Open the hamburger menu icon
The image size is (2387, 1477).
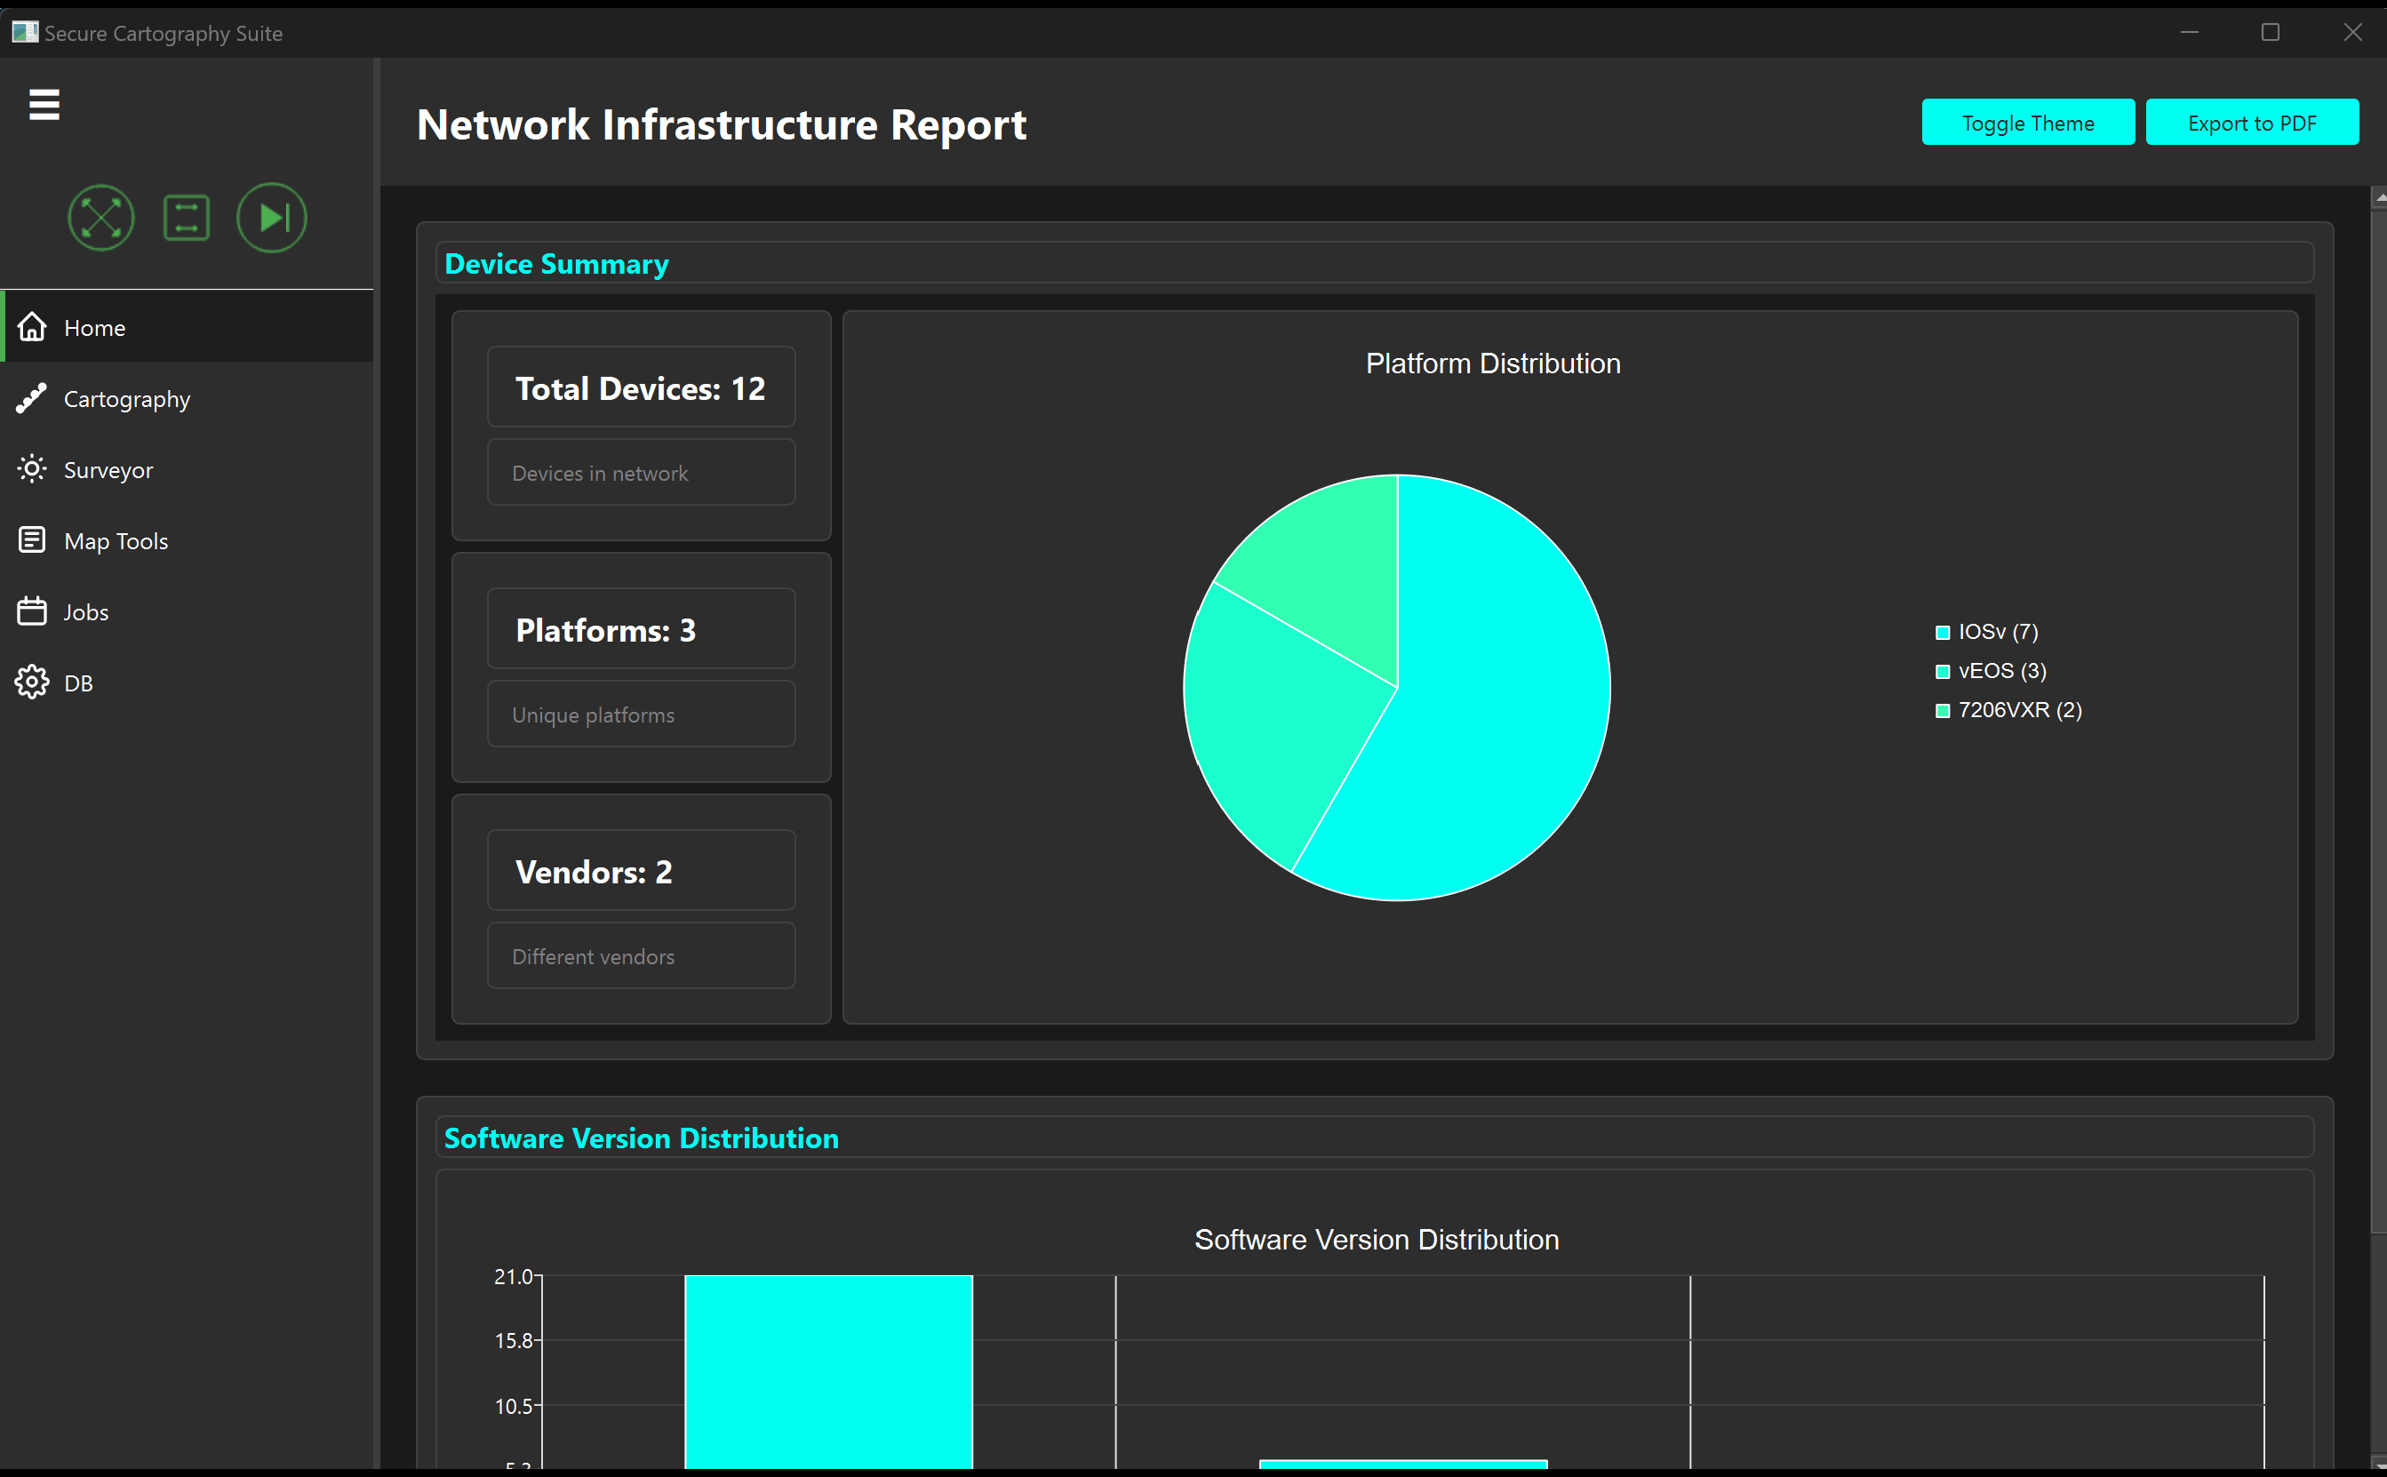tap(44, 105)
